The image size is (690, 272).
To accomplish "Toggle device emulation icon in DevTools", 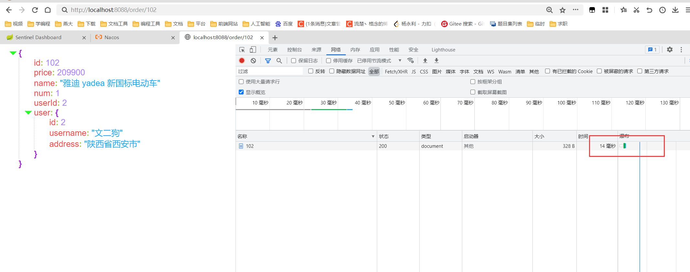I will (253, 49).
